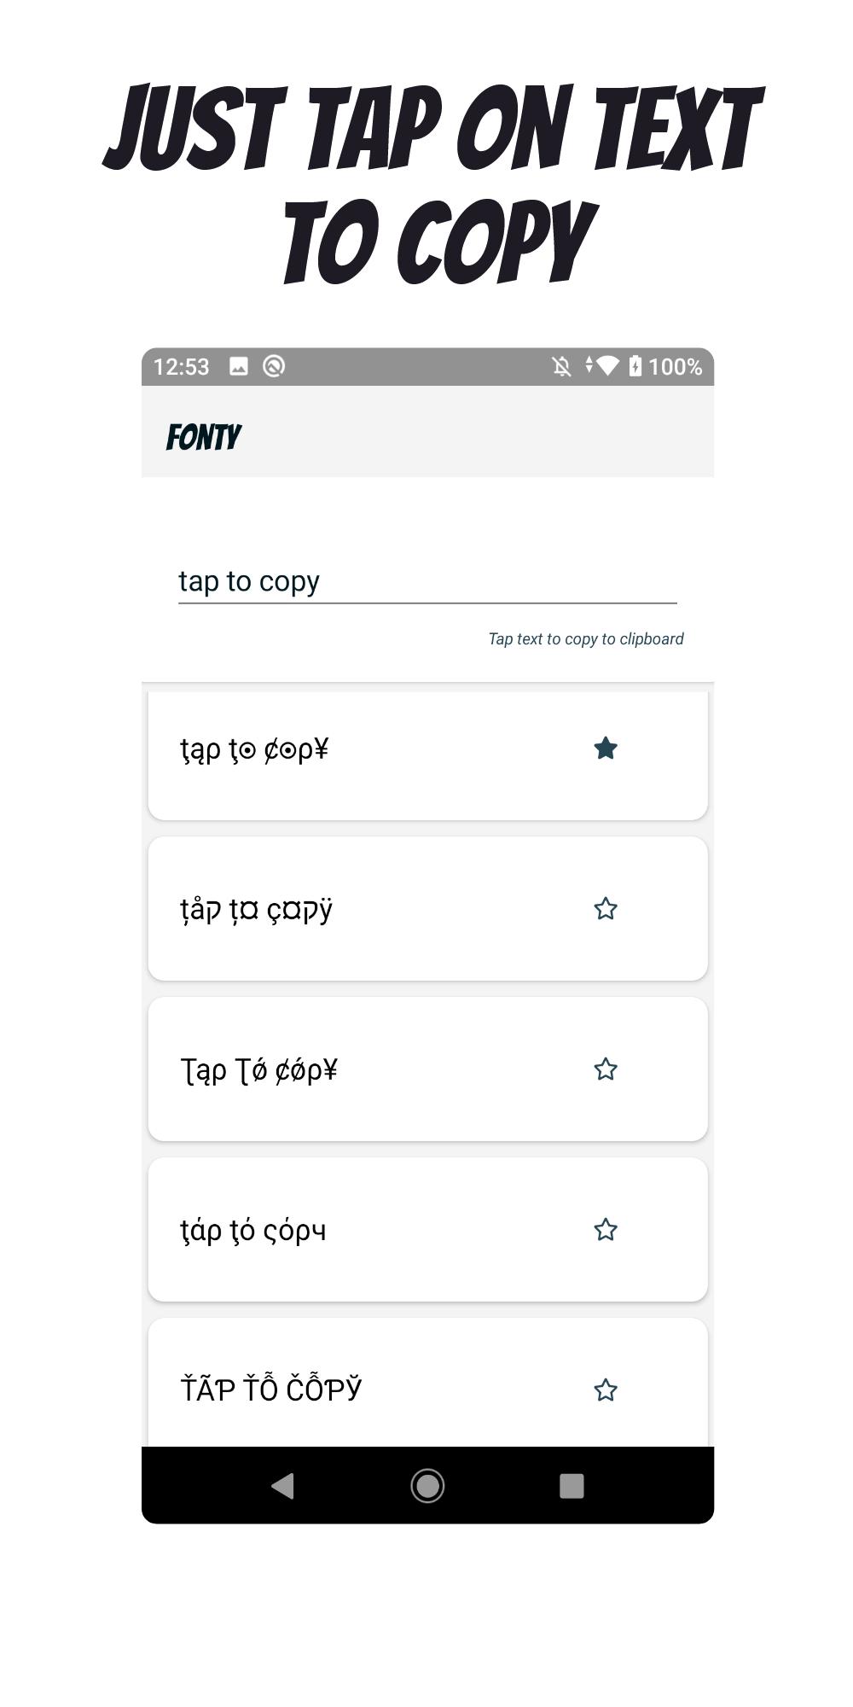Screen dimensions: 853x1707
Task: Copy the "ŤÃƤ ŤÕ ČÕƤŸ" styled text
Action: (x=271, y=1389)
